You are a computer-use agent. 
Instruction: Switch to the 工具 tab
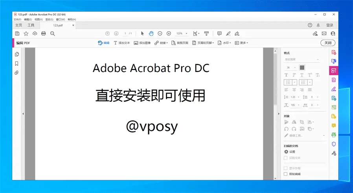(31, 25)
